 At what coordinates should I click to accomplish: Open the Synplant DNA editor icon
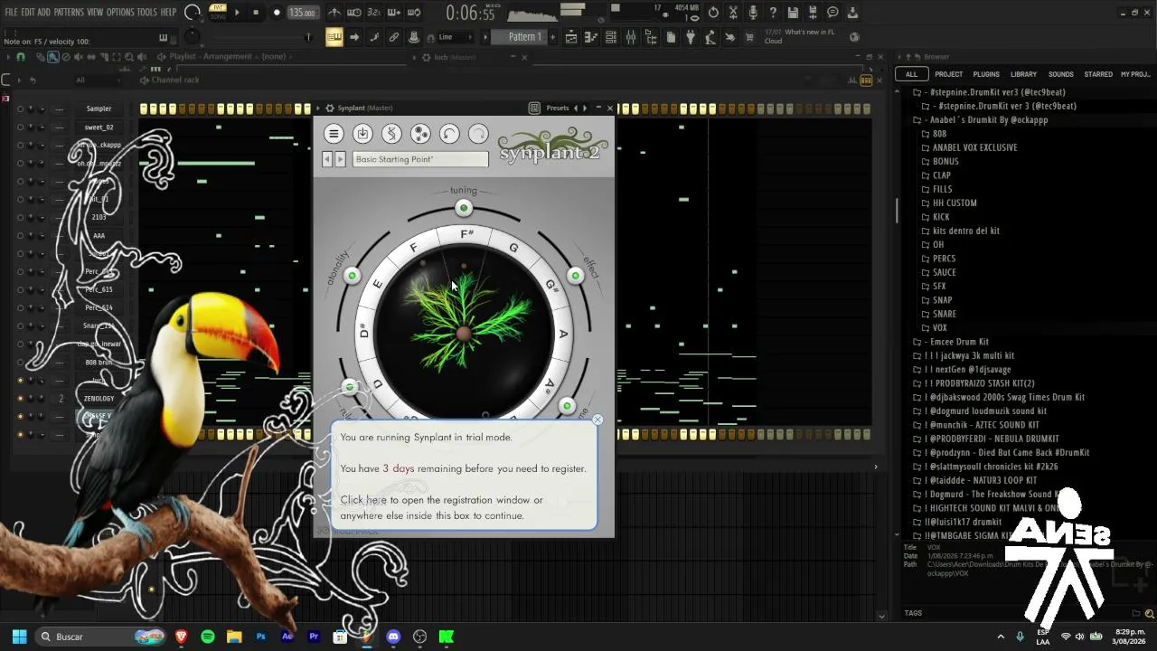pos(391,134)
